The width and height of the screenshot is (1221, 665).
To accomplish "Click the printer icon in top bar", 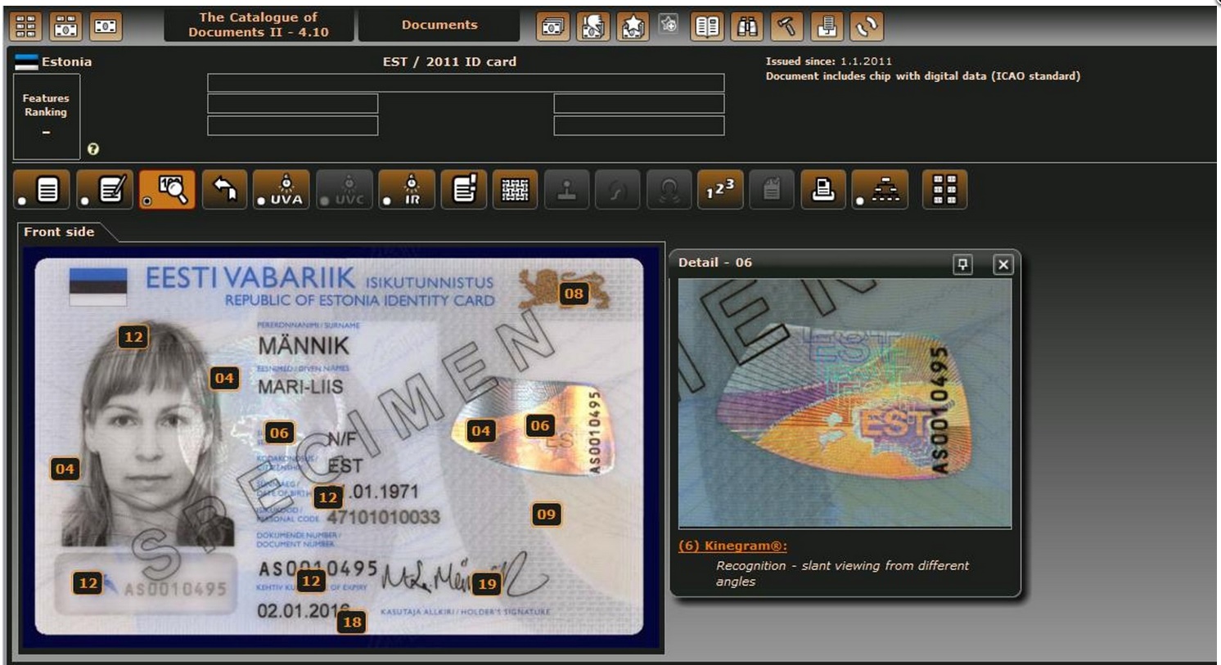I will coord(827,26).
